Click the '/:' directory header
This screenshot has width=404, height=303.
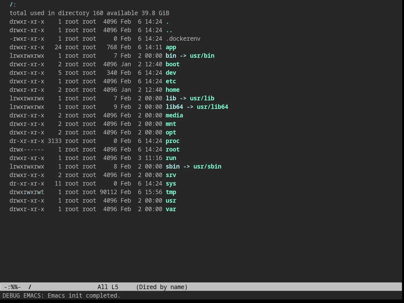tap(13, 5)
